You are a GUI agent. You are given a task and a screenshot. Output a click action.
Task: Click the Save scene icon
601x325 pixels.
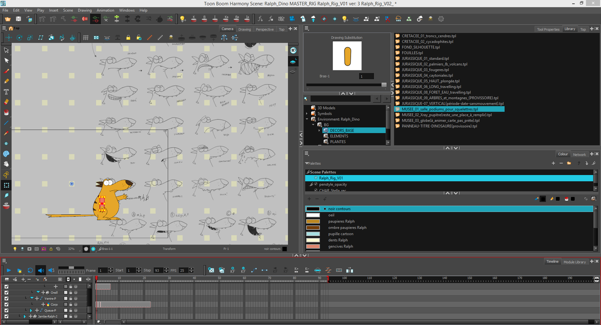coord(20,19)
